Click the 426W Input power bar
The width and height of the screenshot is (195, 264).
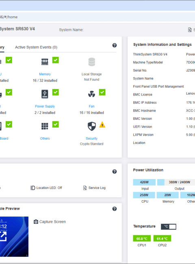coord(144,182)
